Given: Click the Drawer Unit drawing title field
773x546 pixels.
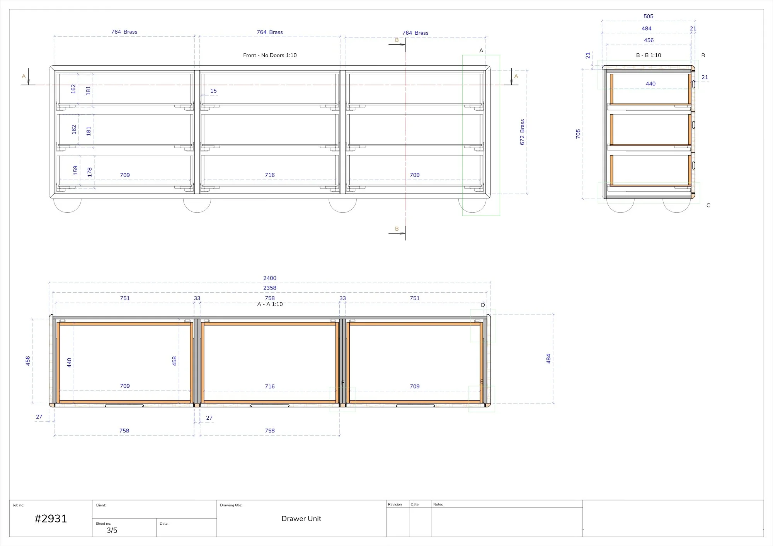Looking at the screenshot, I should click(x=301, y=519).
